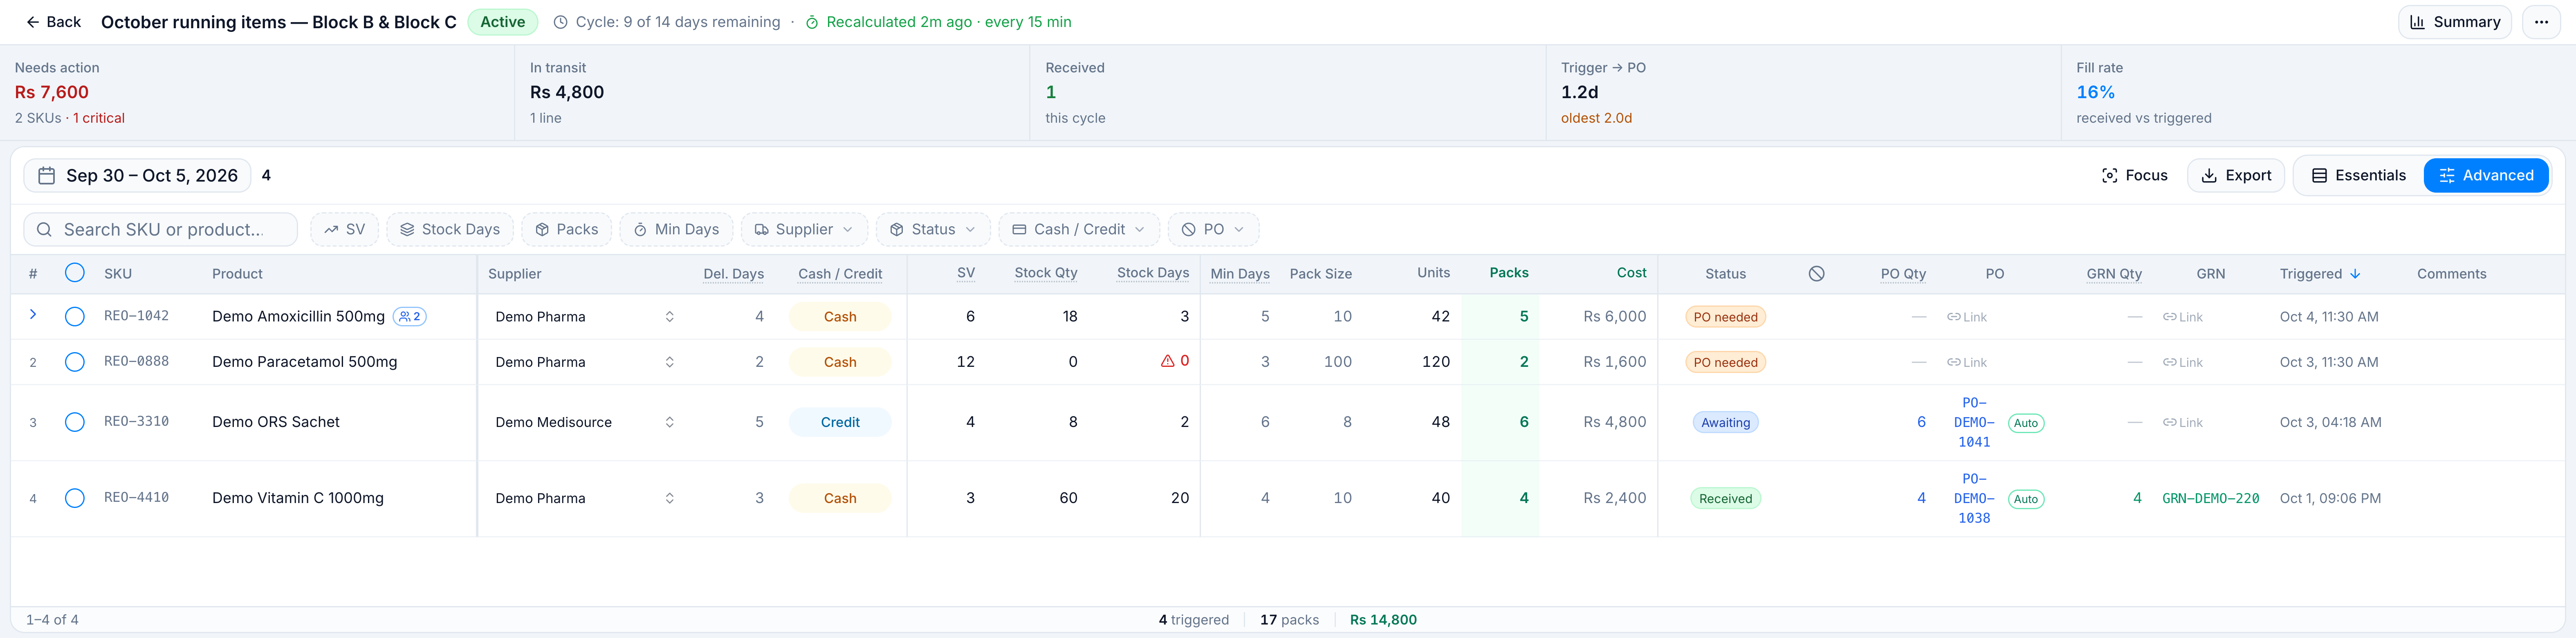Click the skip/block column header icon
The height and width of the screenshot is (638, 2576).
(x=1817, y=273)
